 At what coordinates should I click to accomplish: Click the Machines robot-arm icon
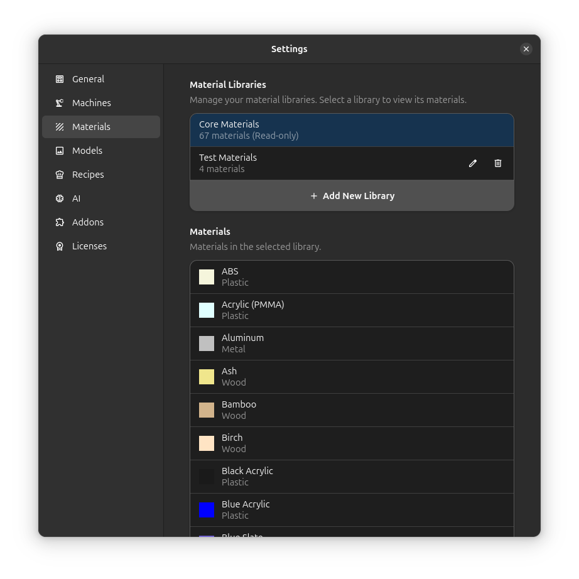pos(60,103)
